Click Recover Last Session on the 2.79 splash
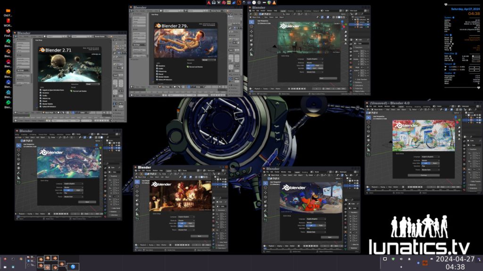483x271 pixels. (x=195, y=67)
